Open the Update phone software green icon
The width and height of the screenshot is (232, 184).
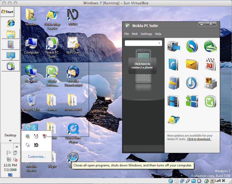click(x=210, y=101)
